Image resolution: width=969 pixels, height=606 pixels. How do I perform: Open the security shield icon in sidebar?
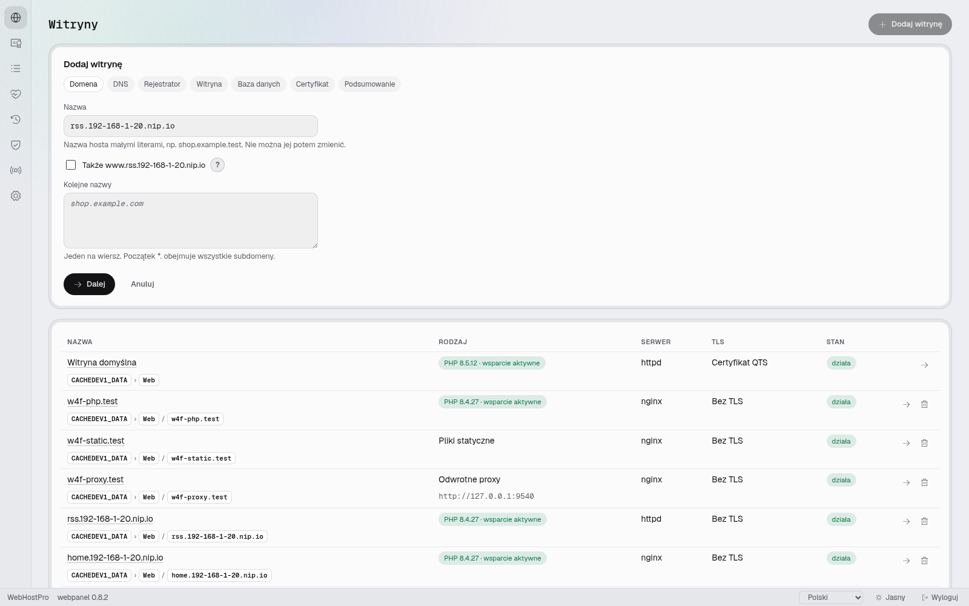[16, 145]
